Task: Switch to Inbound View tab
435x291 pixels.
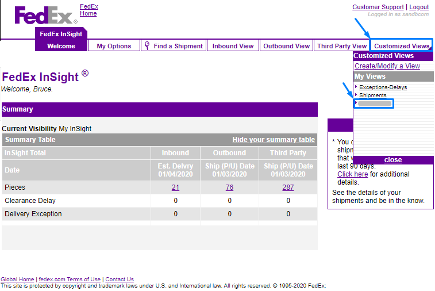Action: click(233, 46)
